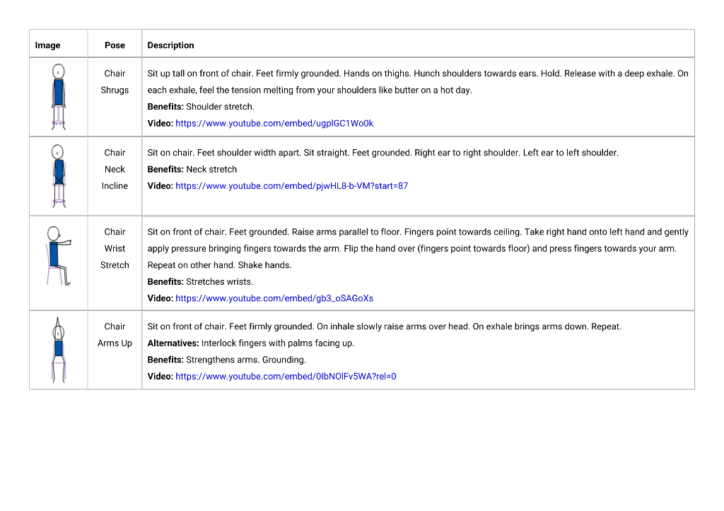Open the Chair Shrugs YouTube video link
Image resolution: width=724 pixels, height=511 pixels.
point(274,123)
